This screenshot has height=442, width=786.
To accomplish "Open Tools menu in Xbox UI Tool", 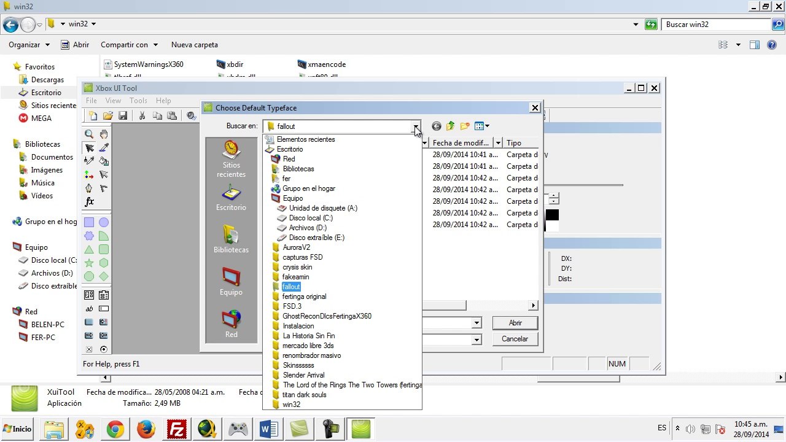I will coord(138,101).
